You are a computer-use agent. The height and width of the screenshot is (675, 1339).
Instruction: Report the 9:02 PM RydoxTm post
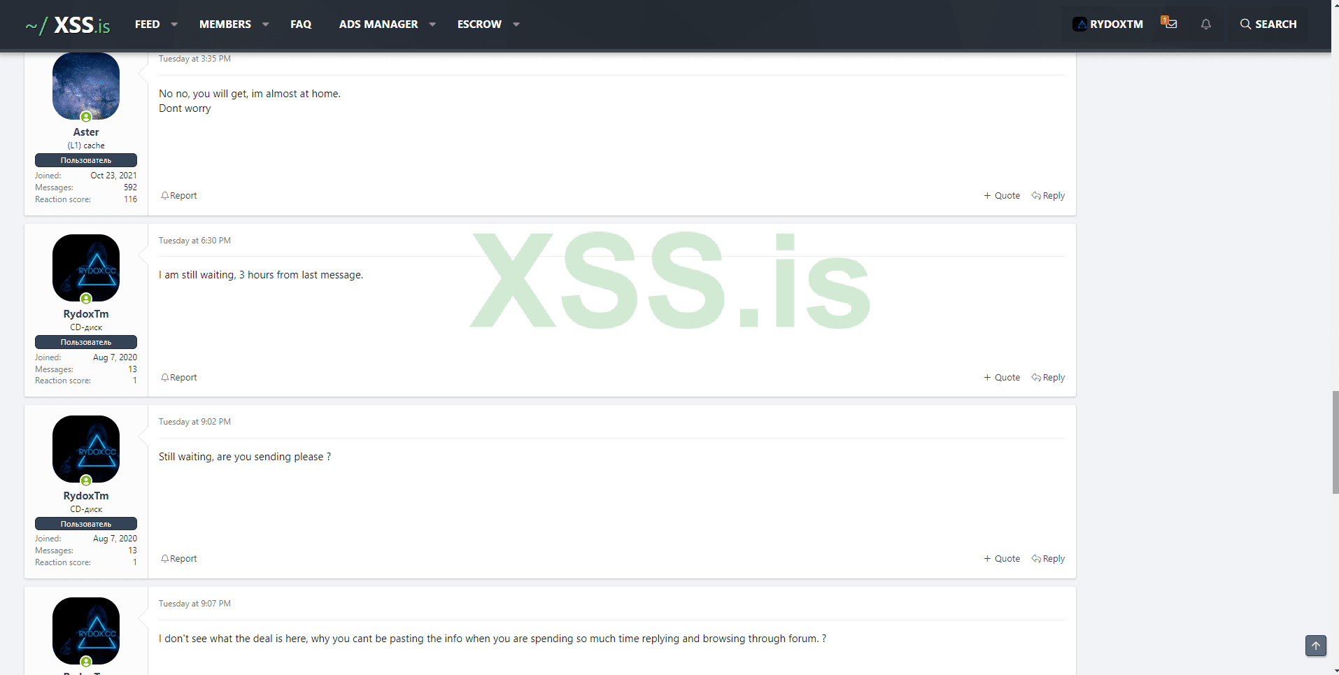pyautogui.click(x=179, y=559)
